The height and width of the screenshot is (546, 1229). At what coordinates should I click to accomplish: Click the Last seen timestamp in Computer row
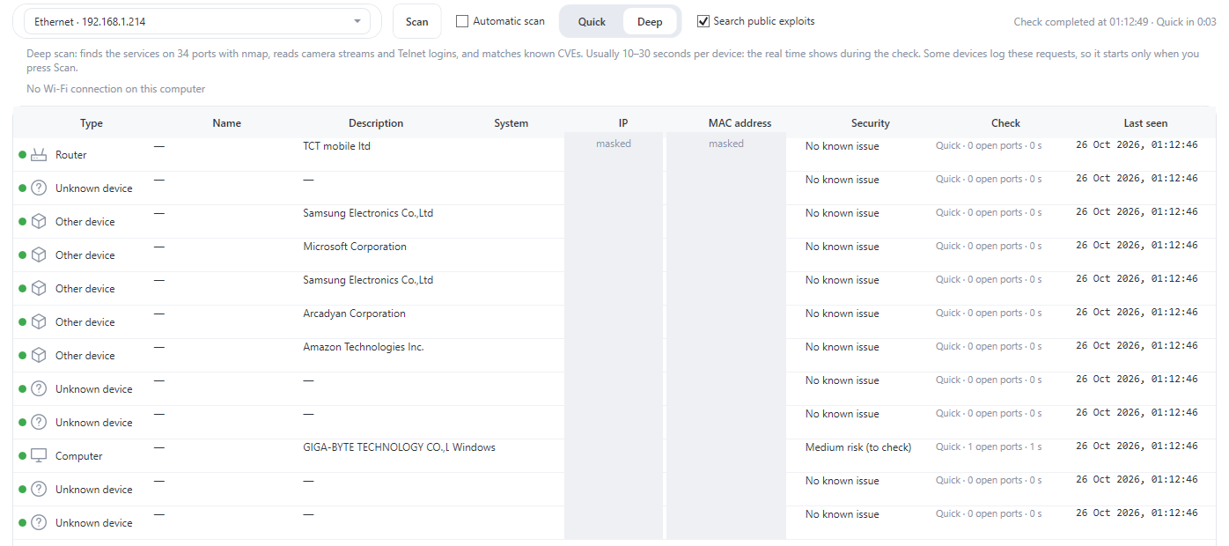click(x=1137, y=446)
